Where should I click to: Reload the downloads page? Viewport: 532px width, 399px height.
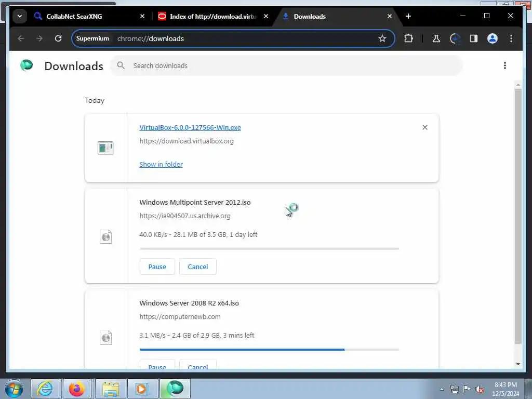tap(58, 38)
